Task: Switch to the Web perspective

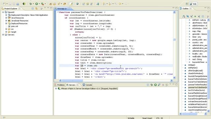Action: pyautogui.click(x=193, y=4)
